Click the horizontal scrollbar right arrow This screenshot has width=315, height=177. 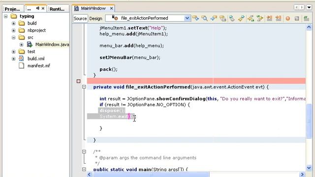(302, 175)
